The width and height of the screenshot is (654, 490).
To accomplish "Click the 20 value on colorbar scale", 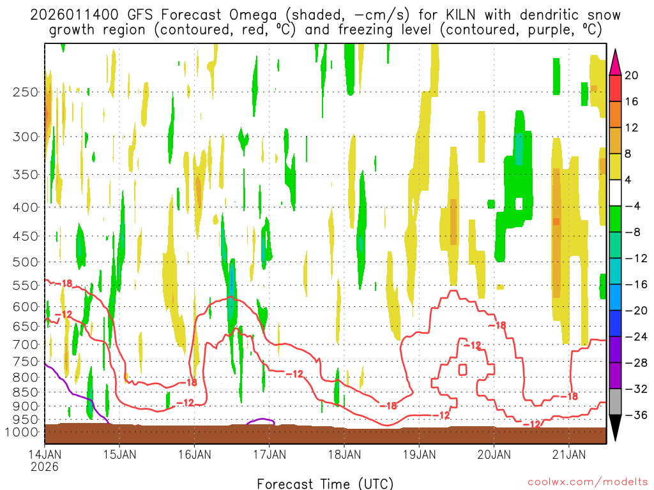I will pos(632,75).
